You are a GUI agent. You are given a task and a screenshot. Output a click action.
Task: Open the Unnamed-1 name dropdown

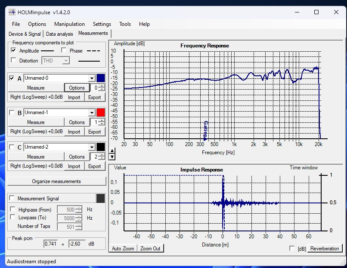tap(92, 112)
